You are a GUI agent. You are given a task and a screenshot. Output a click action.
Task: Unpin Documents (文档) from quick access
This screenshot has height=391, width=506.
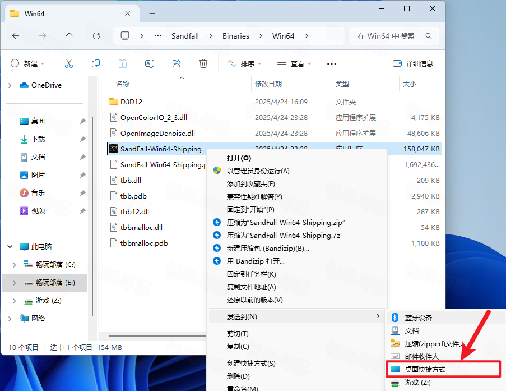click(x=82, y=157)
